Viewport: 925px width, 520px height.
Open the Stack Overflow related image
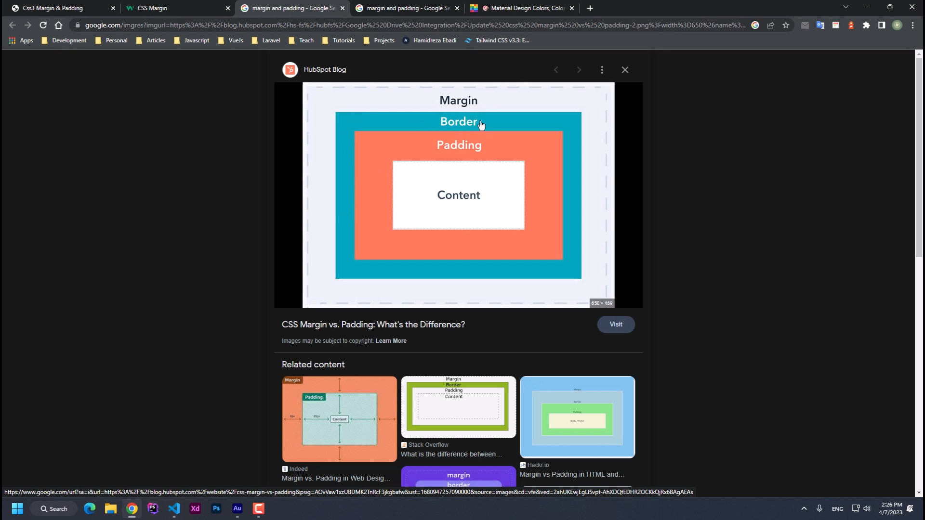(x=458, y=407)
